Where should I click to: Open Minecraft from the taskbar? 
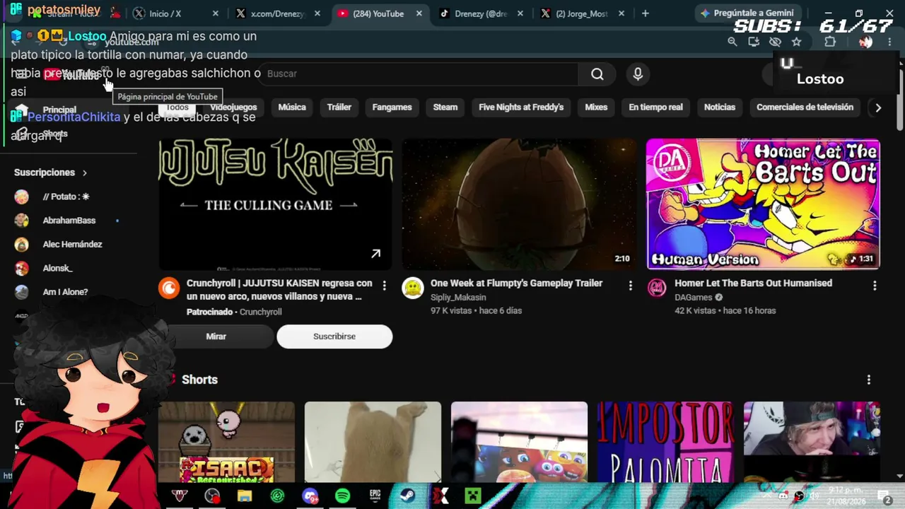pos(472,496)
